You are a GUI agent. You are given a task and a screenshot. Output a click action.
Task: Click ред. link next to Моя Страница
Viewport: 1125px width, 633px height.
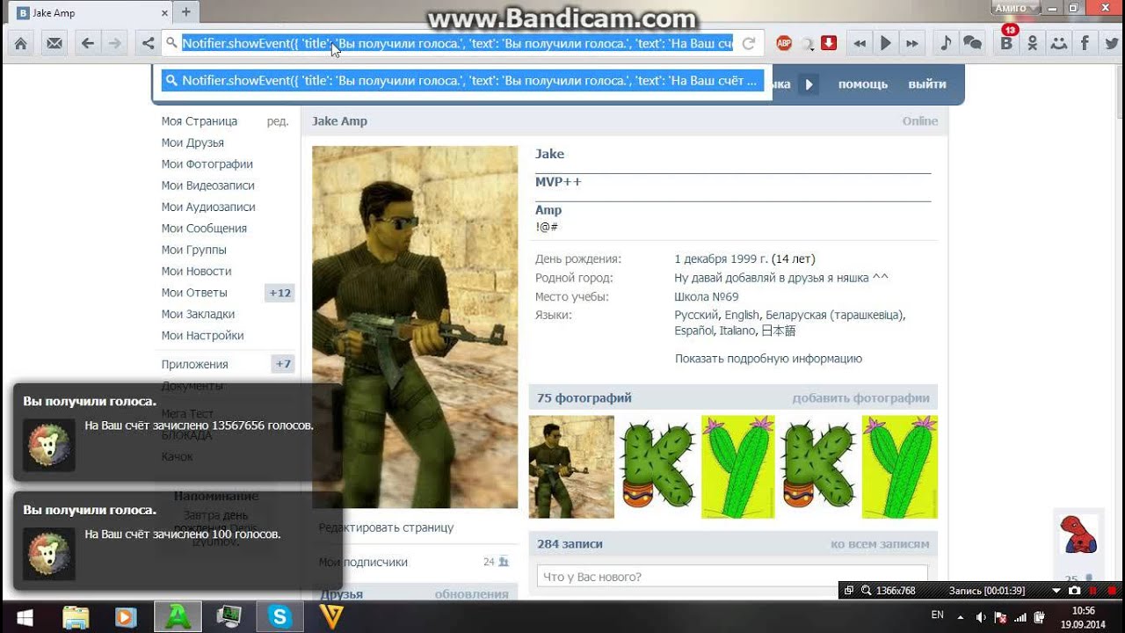click(x=278, y=121)
